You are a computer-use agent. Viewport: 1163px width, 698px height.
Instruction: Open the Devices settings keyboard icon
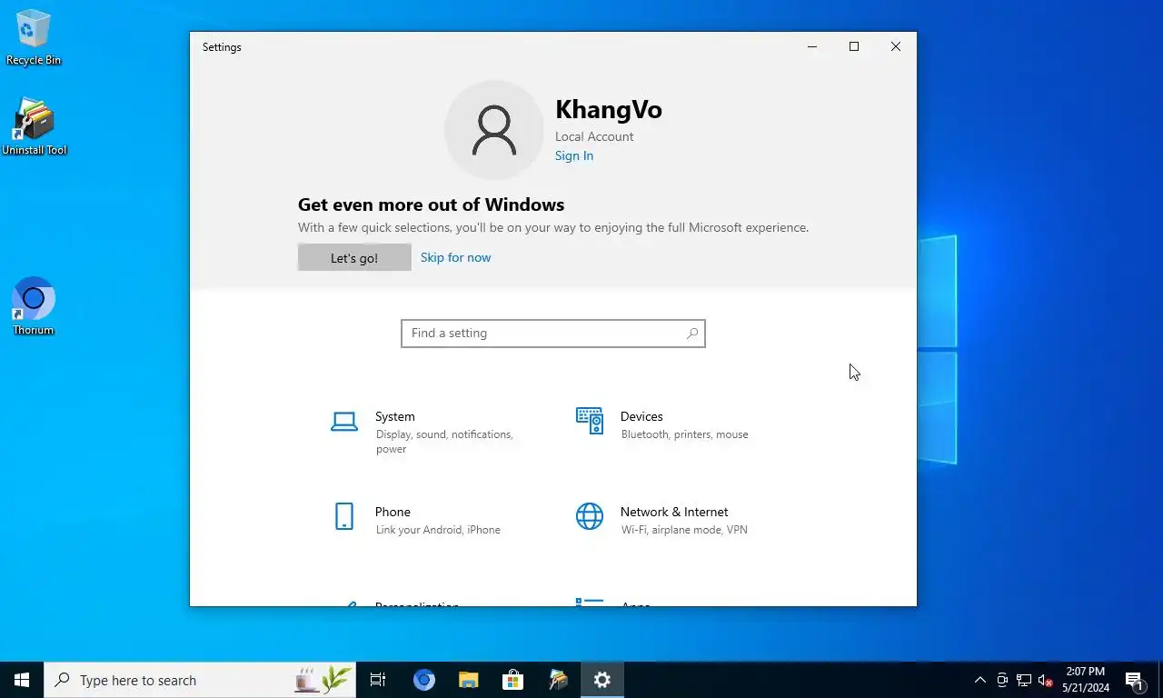tap(590, 421)
